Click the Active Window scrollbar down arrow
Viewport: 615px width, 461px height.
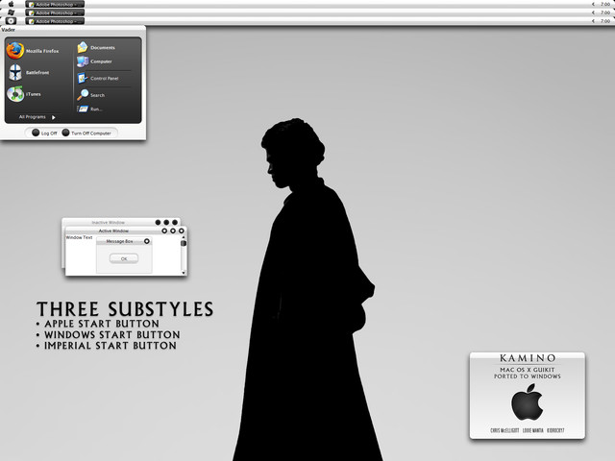point(184,273)
